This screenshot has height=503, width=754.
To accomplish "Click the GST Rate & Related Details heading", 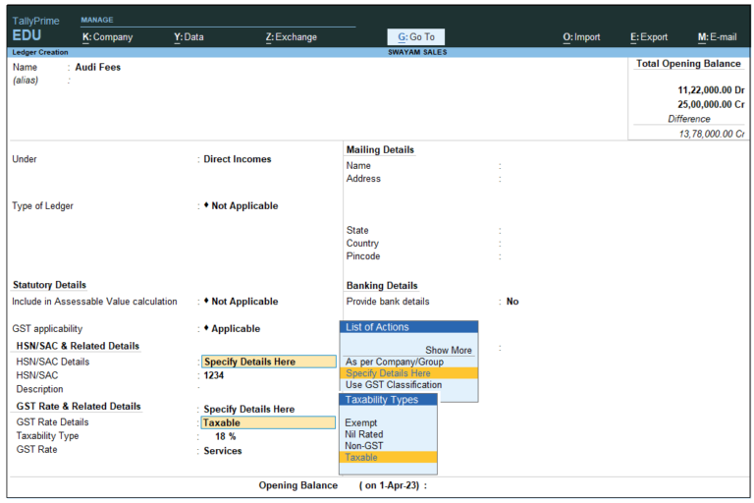I will (79, 407).
